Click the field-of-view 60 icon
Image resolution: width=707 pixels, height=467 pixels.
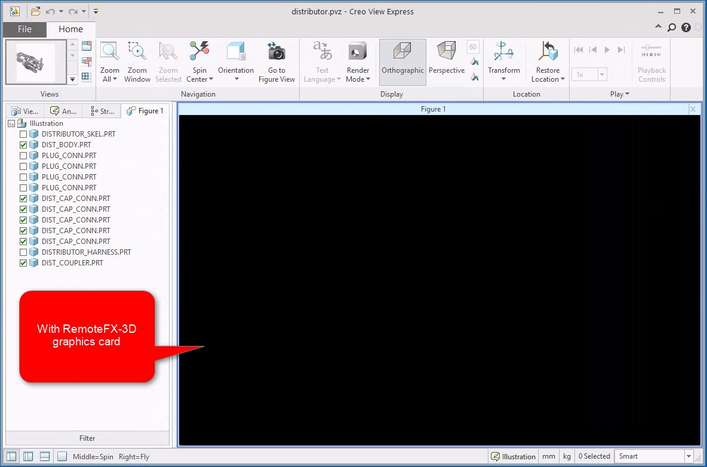[473, 47]
